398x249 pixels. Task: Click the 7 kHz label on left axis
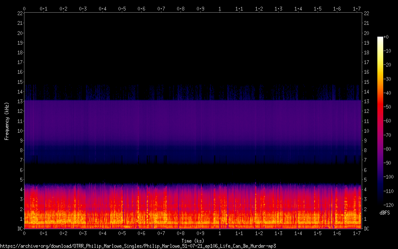click(20, 160)
